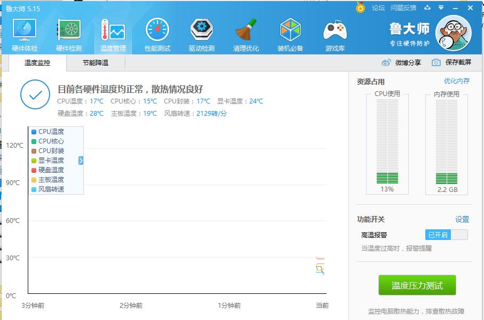The image size is (484, 320).
Task: Switch to 温度监控 tab
Action: 37,63
